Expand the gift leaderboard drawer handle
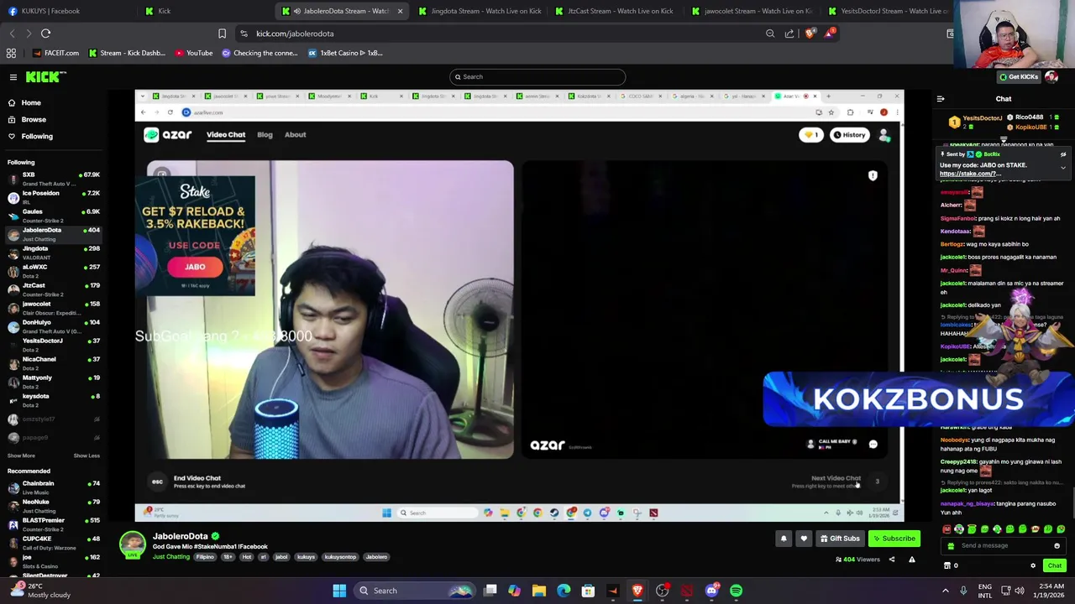Viewport: 1075px width, 604px height. point(1004,139)
